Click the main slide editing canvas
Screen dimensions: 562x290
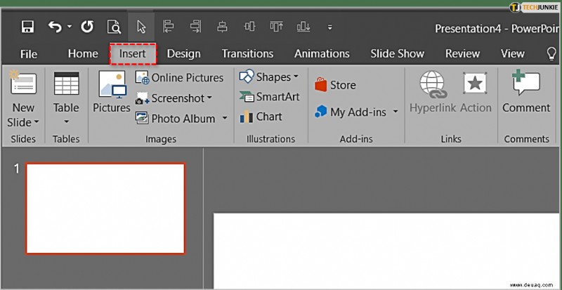click(x=386, y=251)
